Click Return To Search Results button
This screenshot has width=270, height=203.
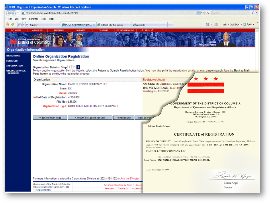90,118
